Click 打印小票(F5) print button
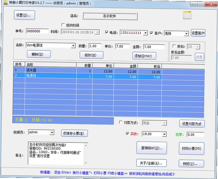Image resolution: width=218 pixels, height=179 pixels. pyautogui.click(x=192, y=148)
